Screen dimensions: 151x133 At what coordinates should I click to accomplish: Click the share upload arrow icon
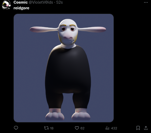tap(146, 128)
